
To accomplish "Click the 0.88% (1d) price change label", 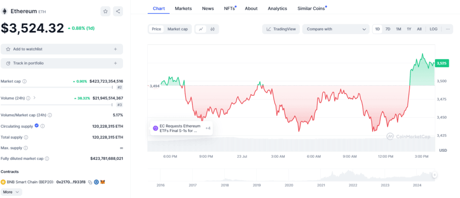I will click(81, 28).
